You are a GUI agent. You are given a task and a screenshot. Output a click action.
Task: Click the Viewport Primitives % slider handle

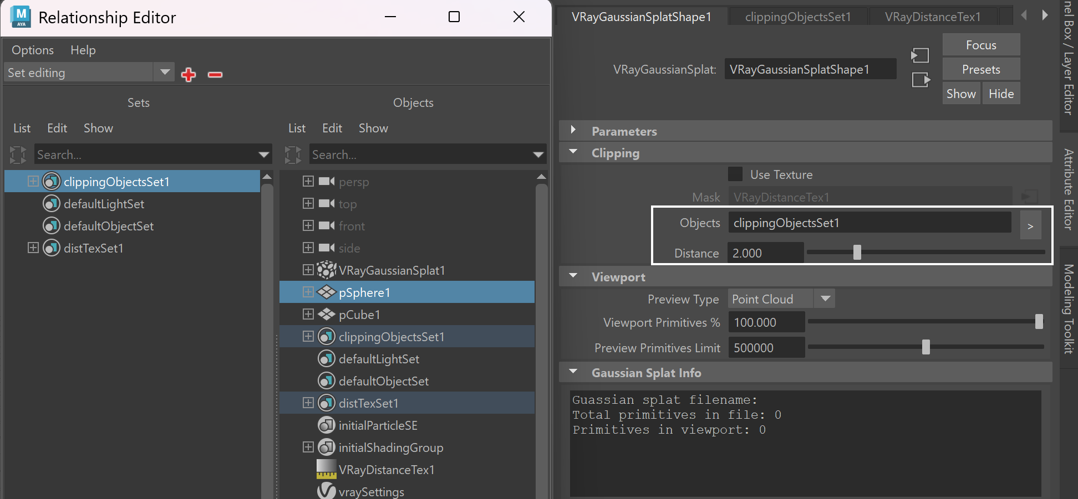click(x=1039, y=321)
